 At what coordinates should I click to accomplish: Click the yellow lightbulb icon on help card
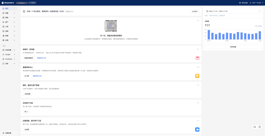[197, 76]
